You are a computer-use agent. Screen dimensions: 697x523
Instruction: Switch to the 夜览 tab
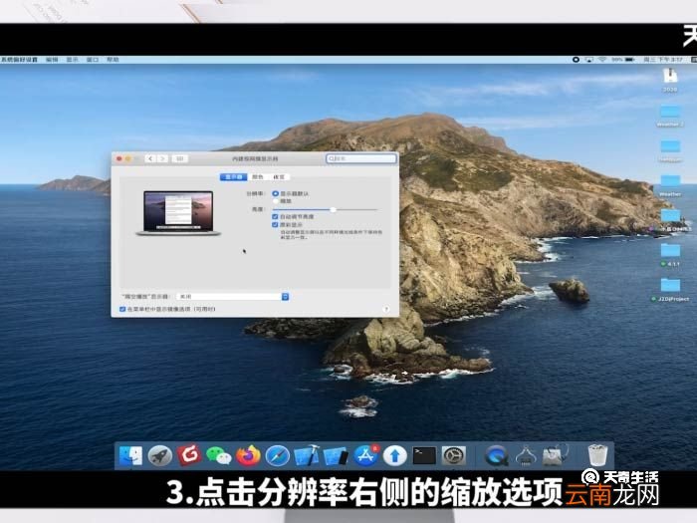coord(279,177)
